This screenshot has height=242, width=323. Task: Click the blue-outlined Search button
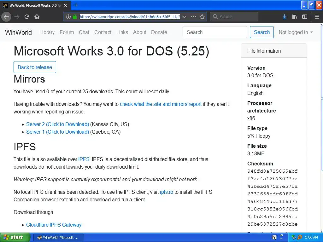(x=261, y=32)
